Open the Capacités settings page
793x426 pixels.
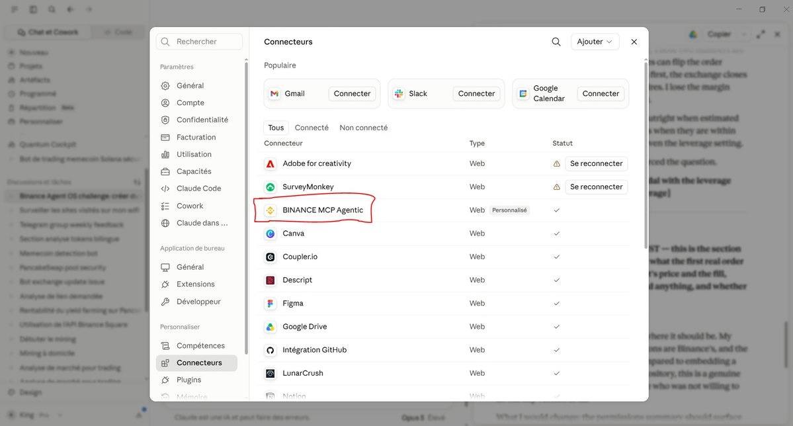pyautogui.click(x=196, y=171)
